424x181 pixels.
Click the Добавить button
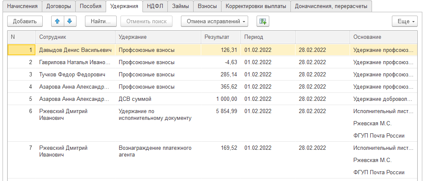click(x=25, y=21)
